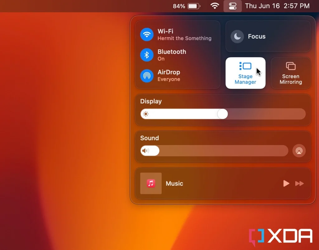
Task: Click the Screen Mirroring overlapping rectangles icon
Action: (x=291, y=66)
